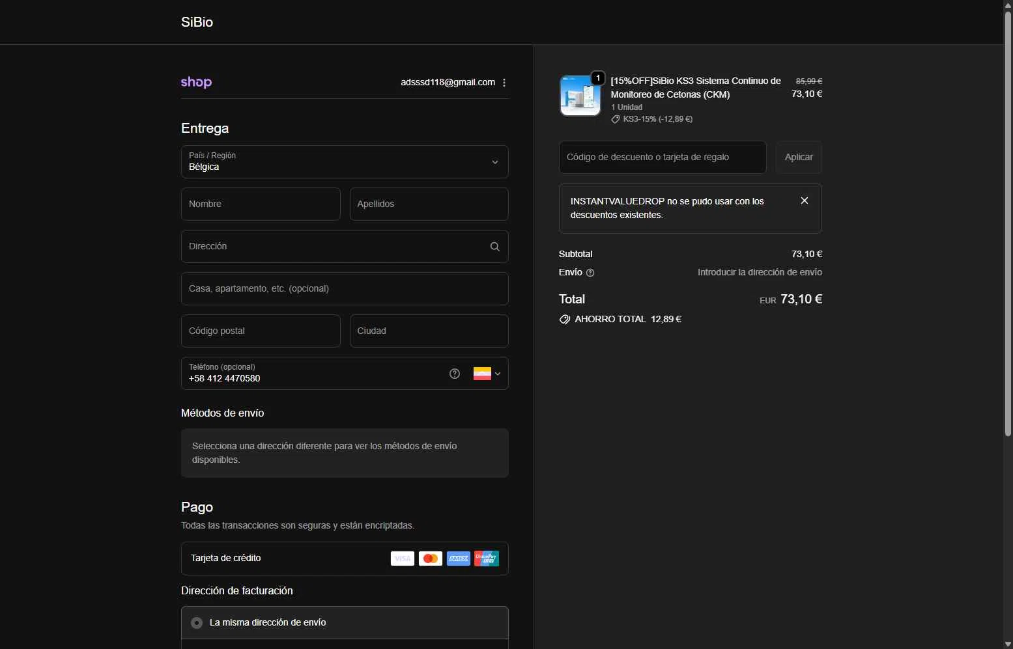Click the phone help question icon
The image size is (1013, 649).
455,374
